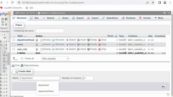Click Go to create the table
The image size is (173, 97).
[163, 86]
